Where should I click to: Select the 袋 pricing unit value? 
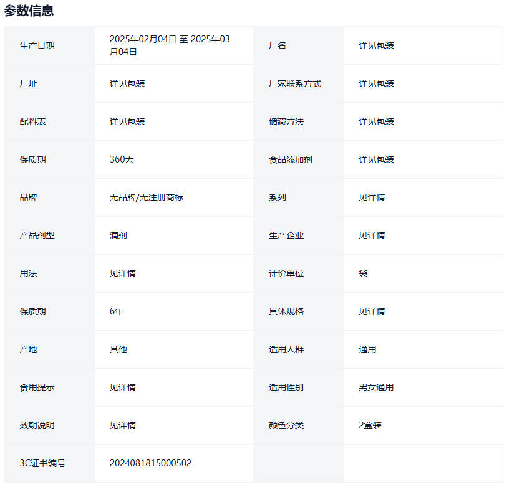tap(363, 273)
